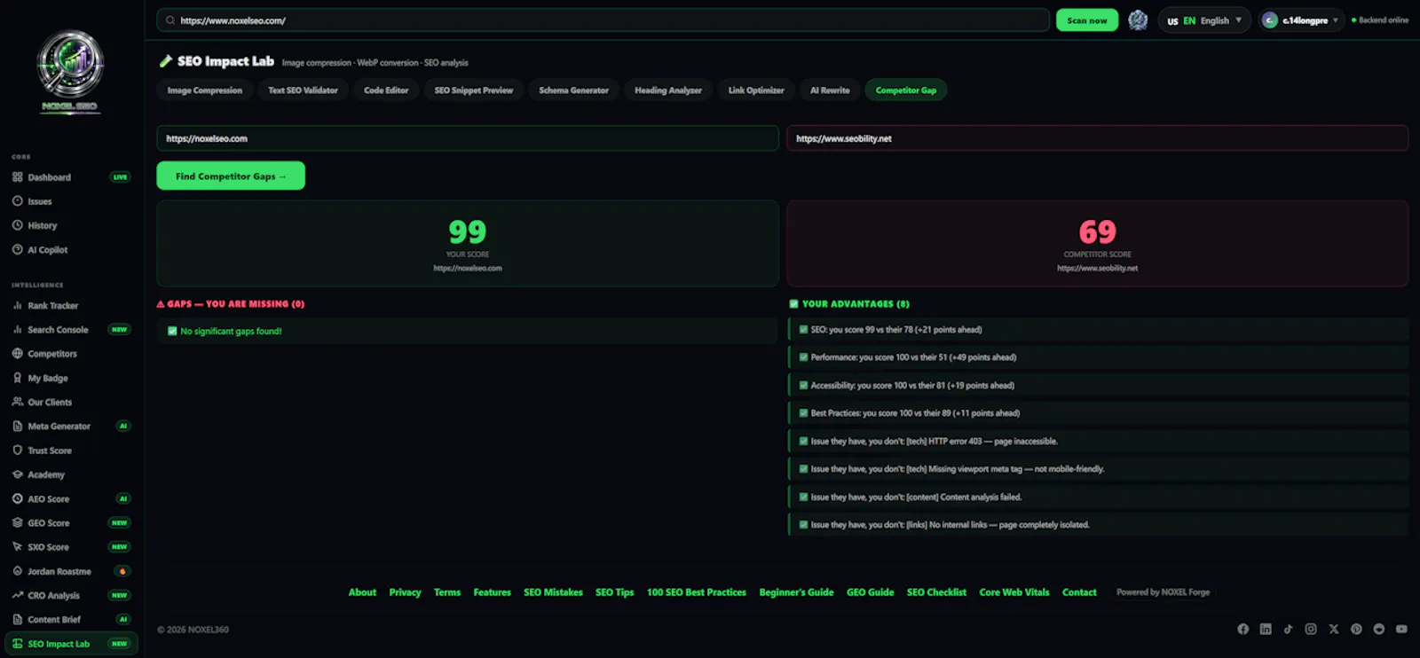1420x658 pixels.
Task: Select the Academy graduation icon
Action: [17, 474]
